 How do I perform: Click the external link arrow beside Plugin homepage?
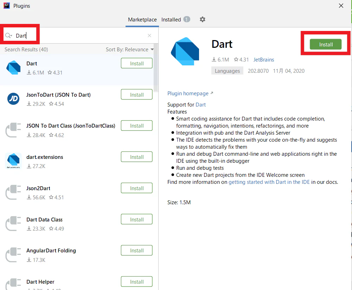tap(212, 93)
